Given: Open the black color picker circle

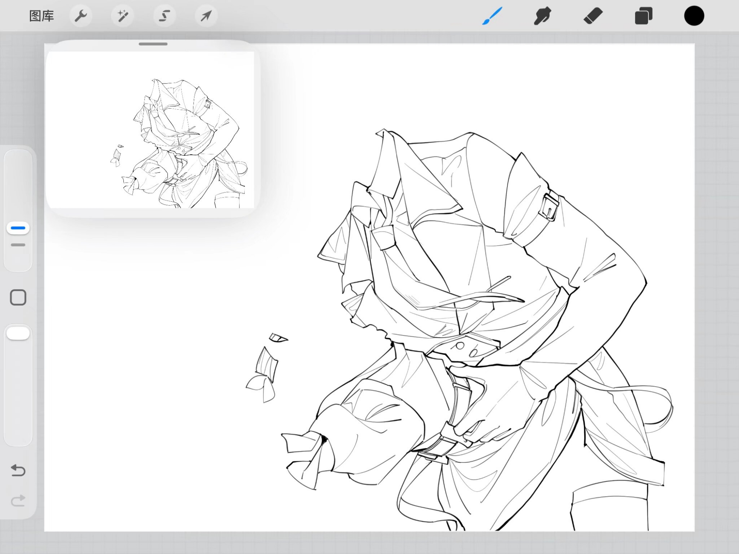Looking at the screenshot, I should coord(694,16).
